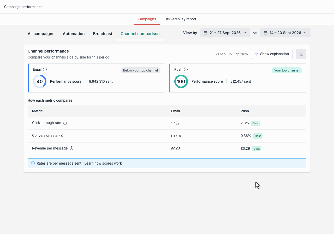Click the 312,457 sent text
The image size is (334, 234).
[x=241, y=81]
